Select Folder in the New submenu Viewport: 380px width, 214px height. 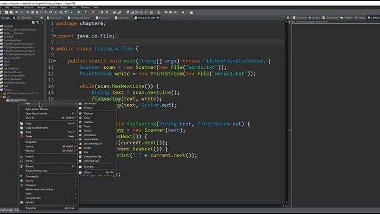point(97,148)
